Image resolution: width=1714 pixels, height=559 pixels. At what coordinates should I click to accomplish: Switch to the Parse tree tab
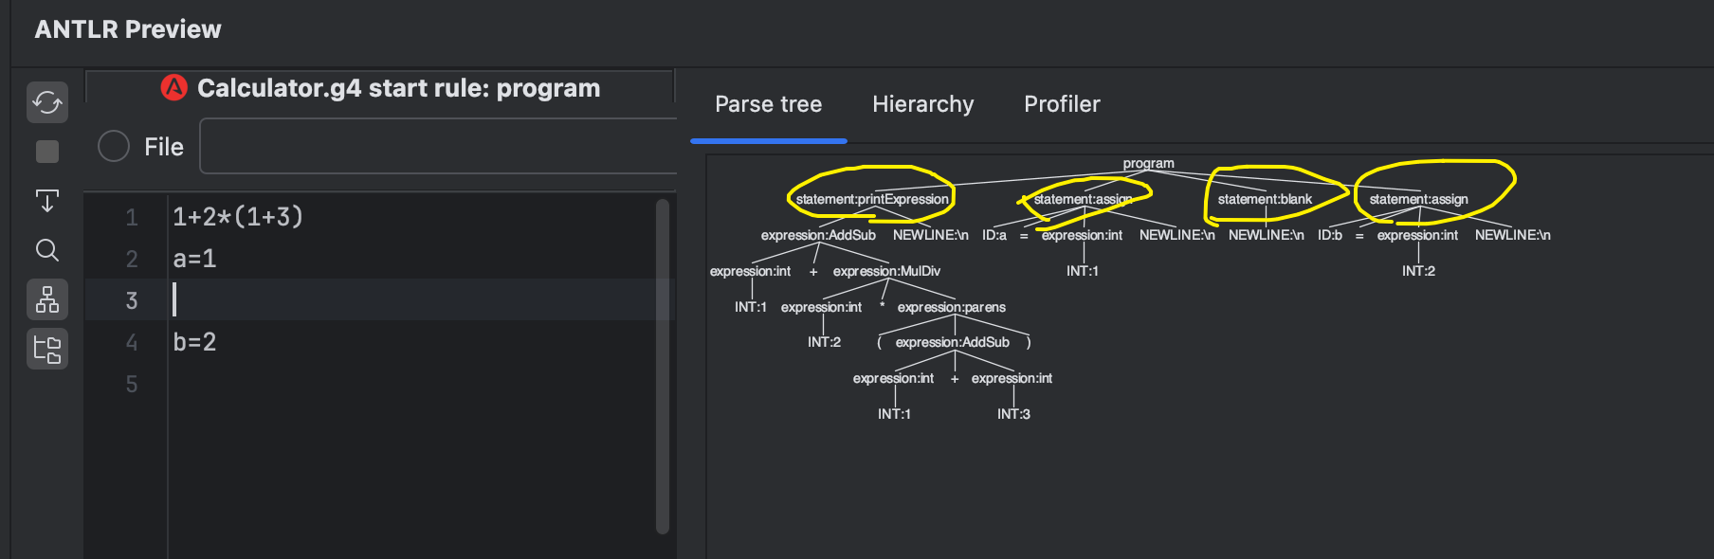point(769,104)
